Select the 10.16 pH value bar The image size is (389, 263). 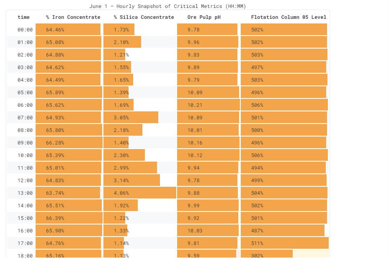click(x=208, y=143)
